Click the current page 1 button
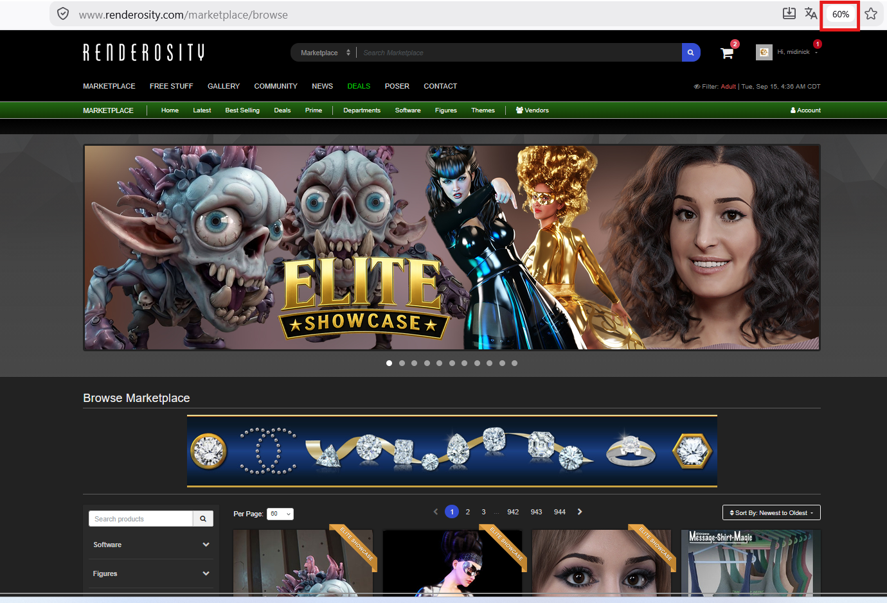 pos(452,512)
